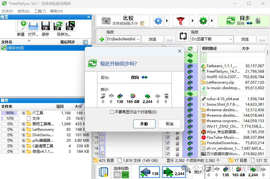The image size is (270, 179).
Task: Toggle the checkbox on row 18
Action: (x=168, y=148)
